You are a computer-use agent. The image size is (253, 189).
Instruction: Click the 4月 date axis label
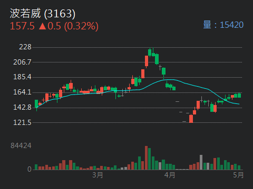[x=170, y=175]
